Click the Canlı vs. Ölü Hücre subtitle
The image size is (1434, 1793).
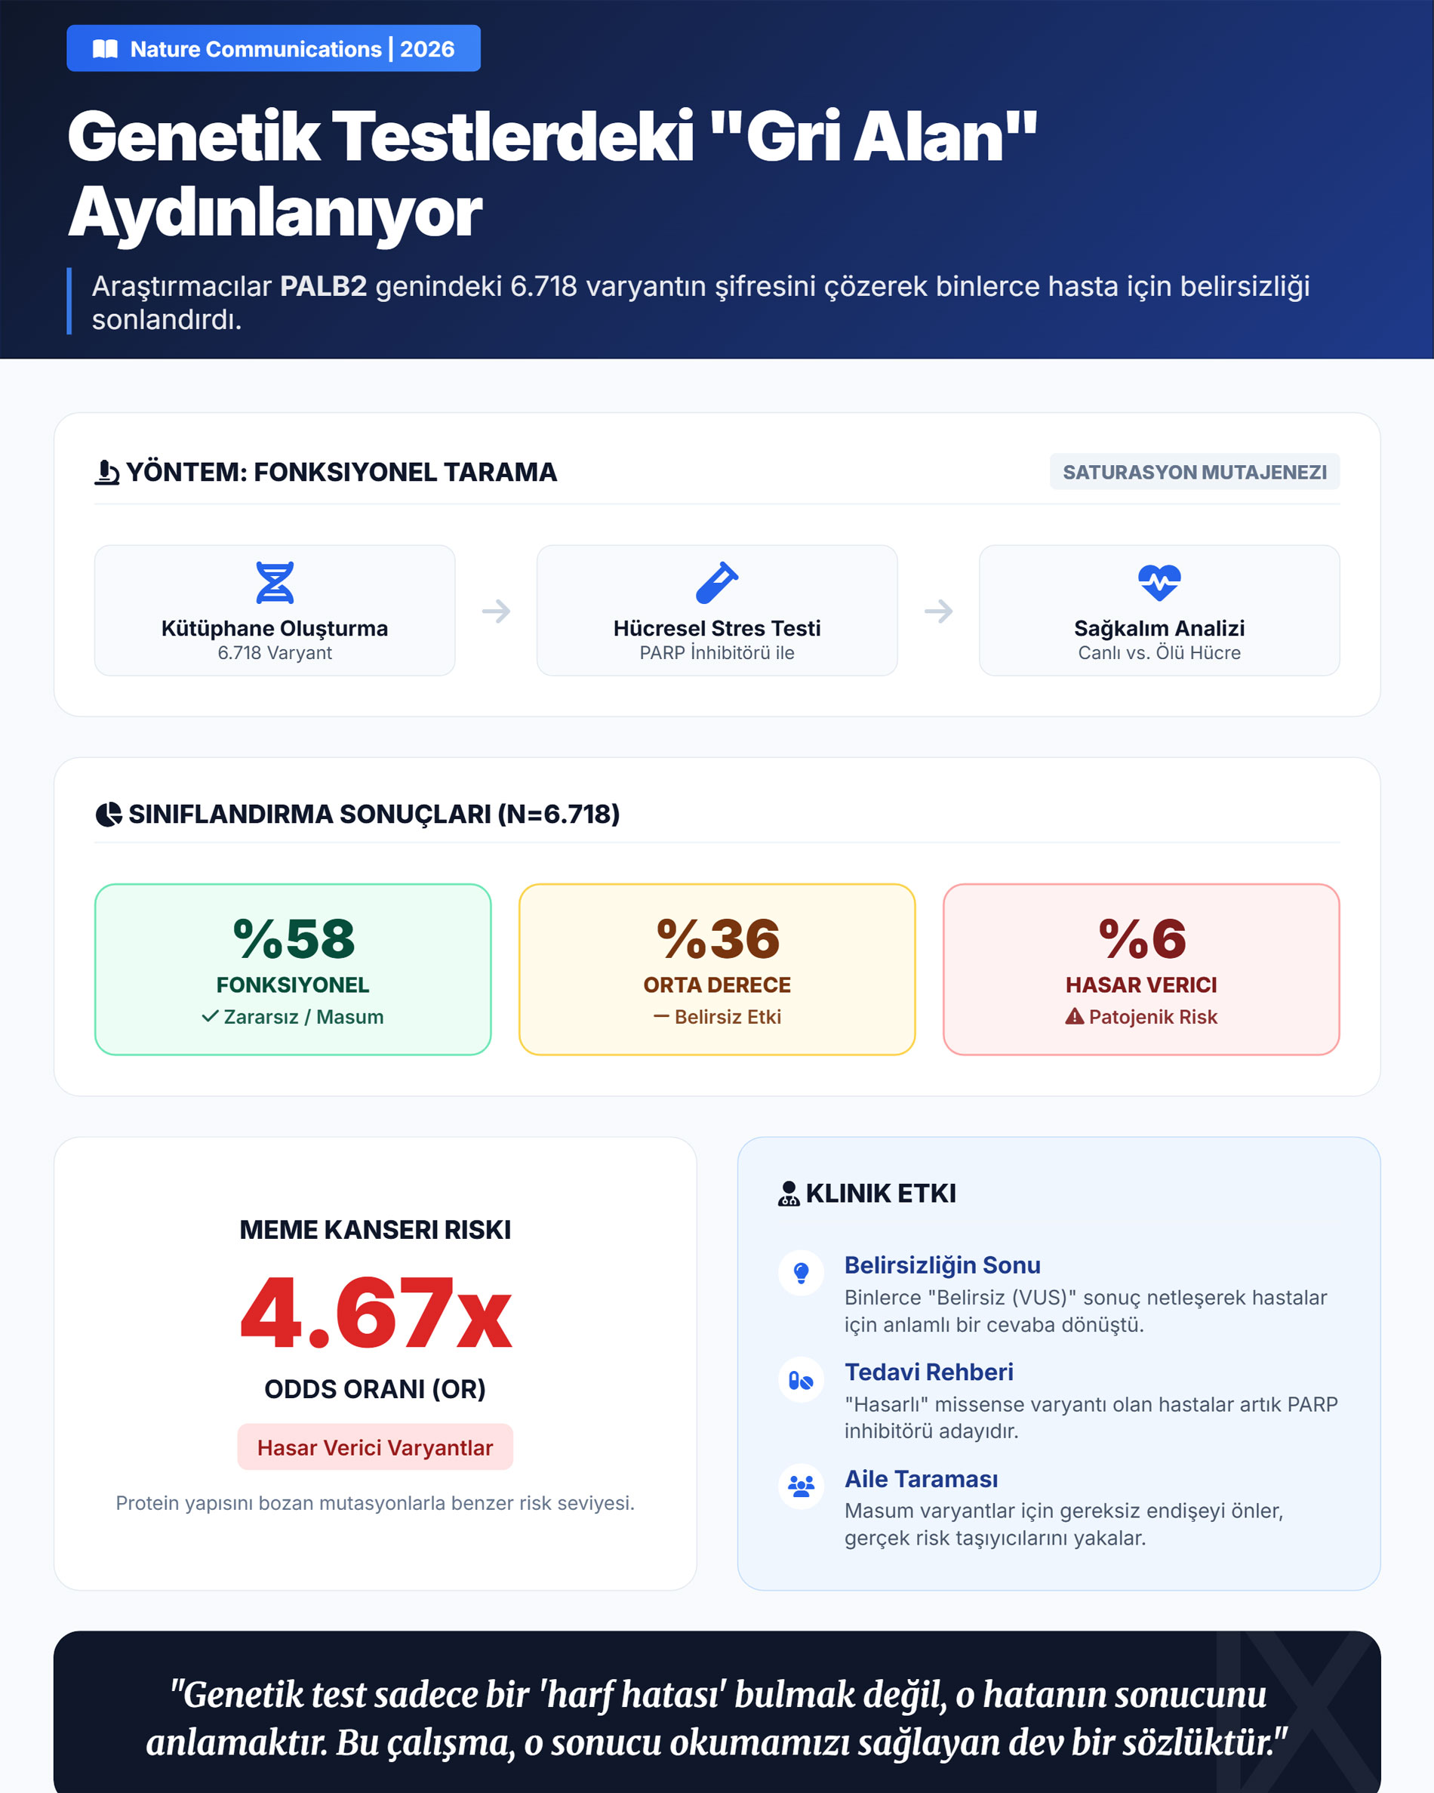pyautogui.click(x=1160, y=653)
